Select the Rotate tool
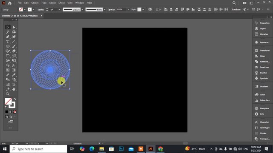The height and width of the screenshot is (153, 273). pos(8,56)
